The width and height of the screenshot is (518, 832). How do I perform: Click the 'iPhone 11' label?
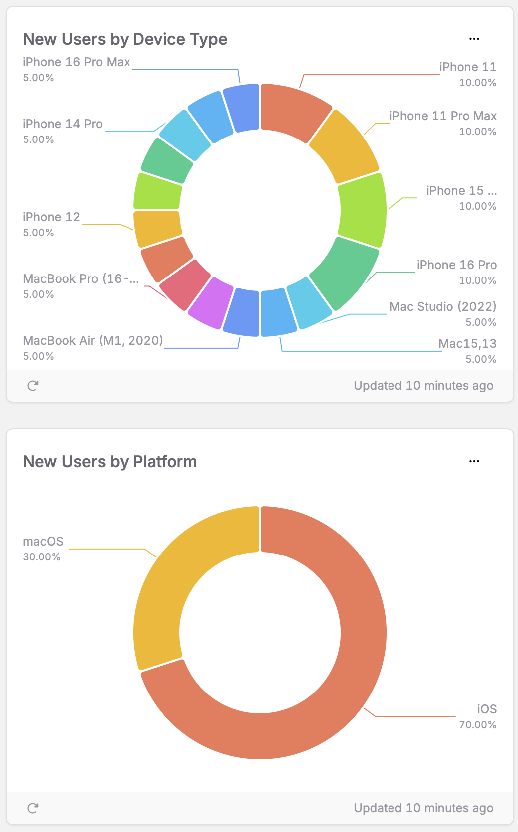click(468, 67)
